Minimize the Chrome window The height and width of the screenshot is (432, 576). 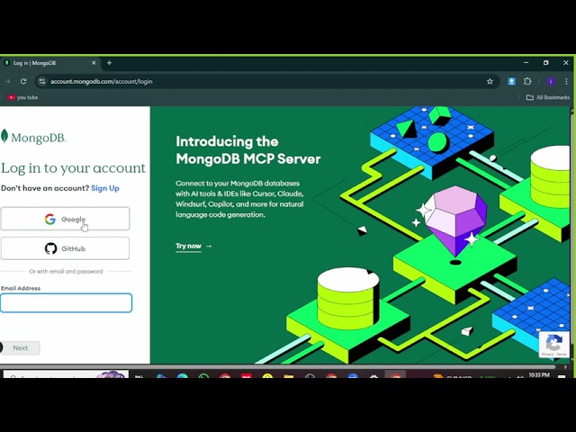click(x=526, y=63)
